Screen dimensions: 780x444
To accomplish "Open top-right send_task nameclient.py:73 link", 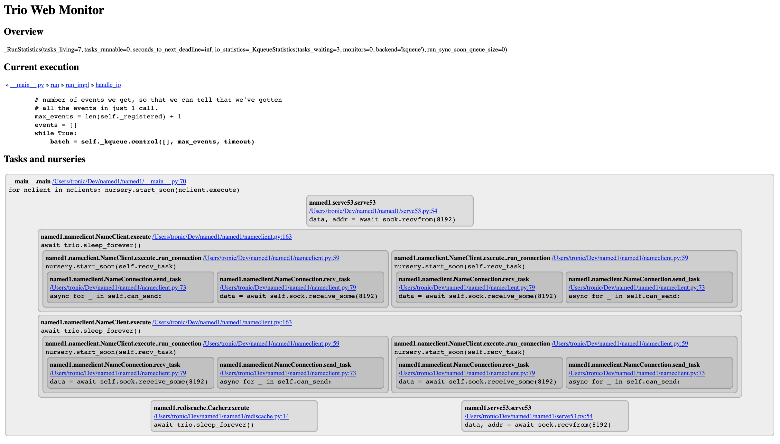I will tap(636, 288).
